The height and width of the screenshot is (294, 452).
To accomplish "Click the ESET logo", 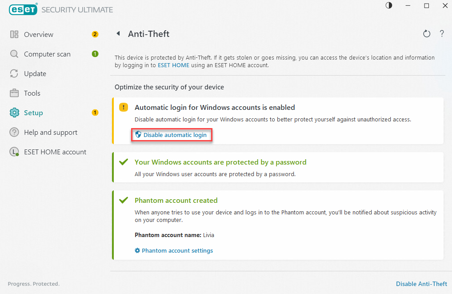I will 23,9.
